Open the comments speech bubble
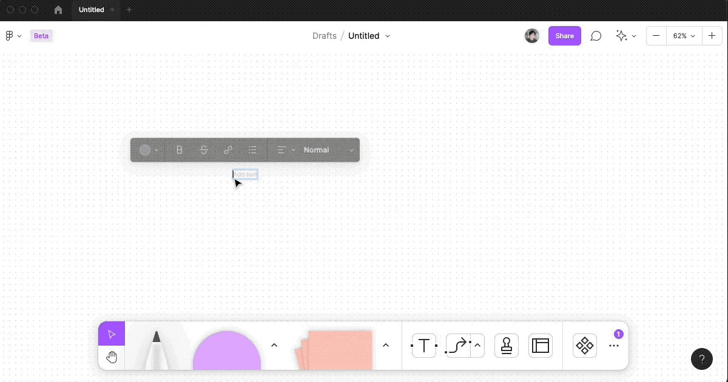Viewport: 728px width, 382px height. (x=596, y=36)
